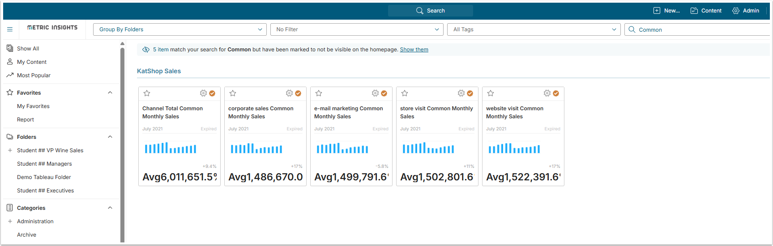Toggle favorite star on store visit tile
The width and height of the screenshot is (773, 246).
405,93
